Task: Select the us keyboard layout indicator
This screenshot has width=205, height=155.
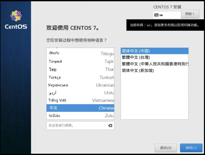Action: (x=167, y=15)
